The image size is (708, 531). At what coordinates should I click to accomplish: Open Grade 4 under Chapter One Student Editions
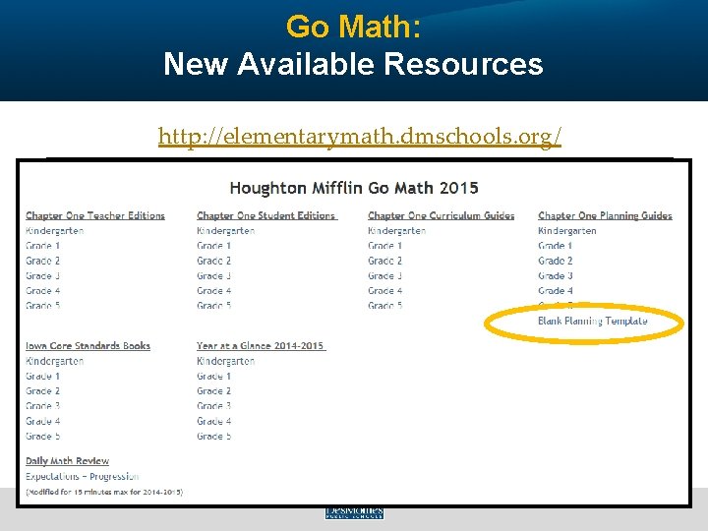pyautogui.click(x=214, y=290)
